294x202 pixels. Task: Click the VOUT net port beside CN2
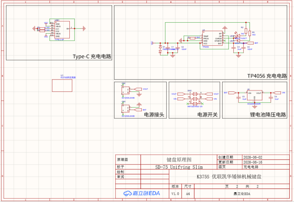(138, 89)
